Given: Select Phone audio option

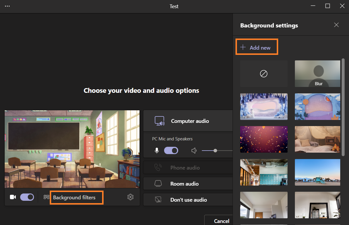Looking at the screenshot, I should point(188,168).
